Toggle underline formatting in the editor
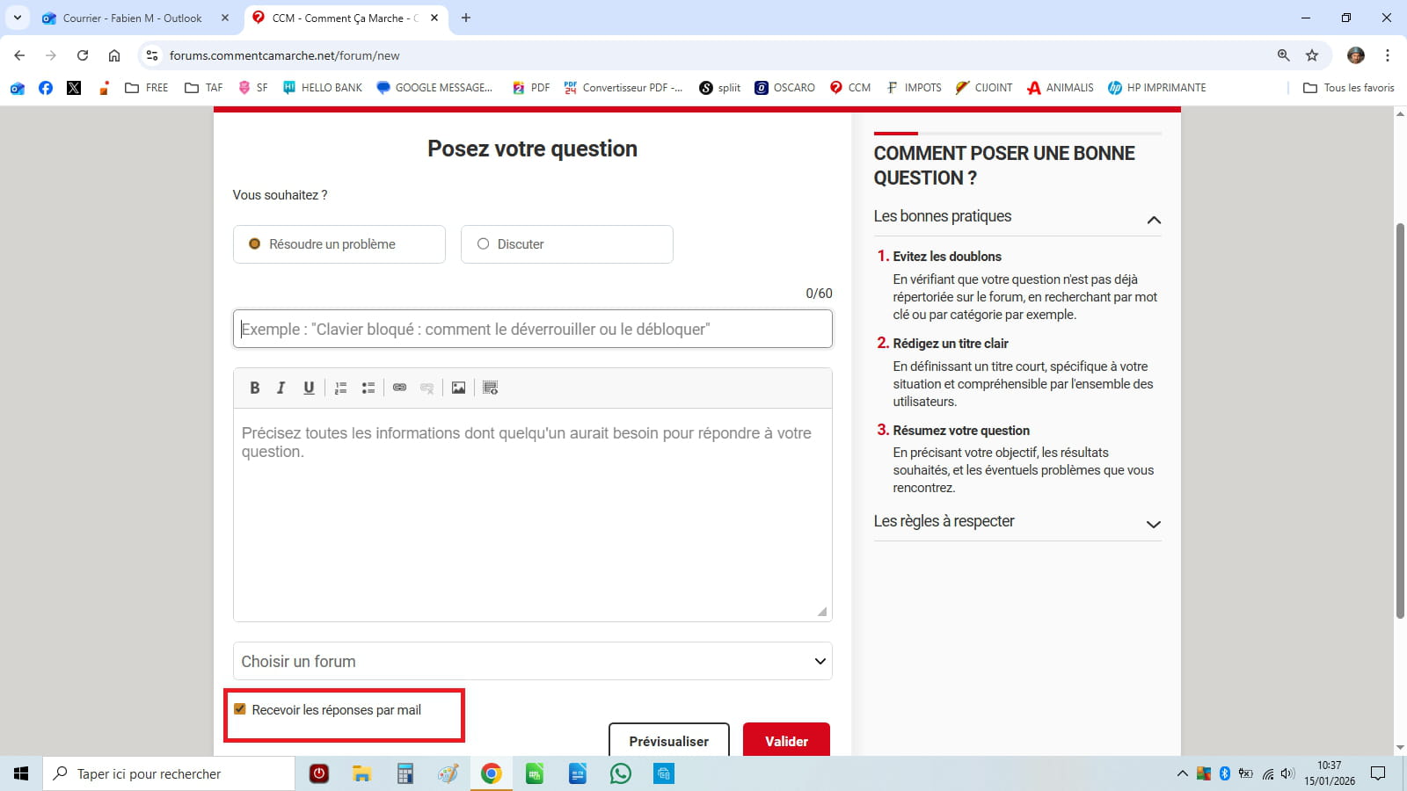This screenshot has height=791, width=1407. (x=309, y=388)
